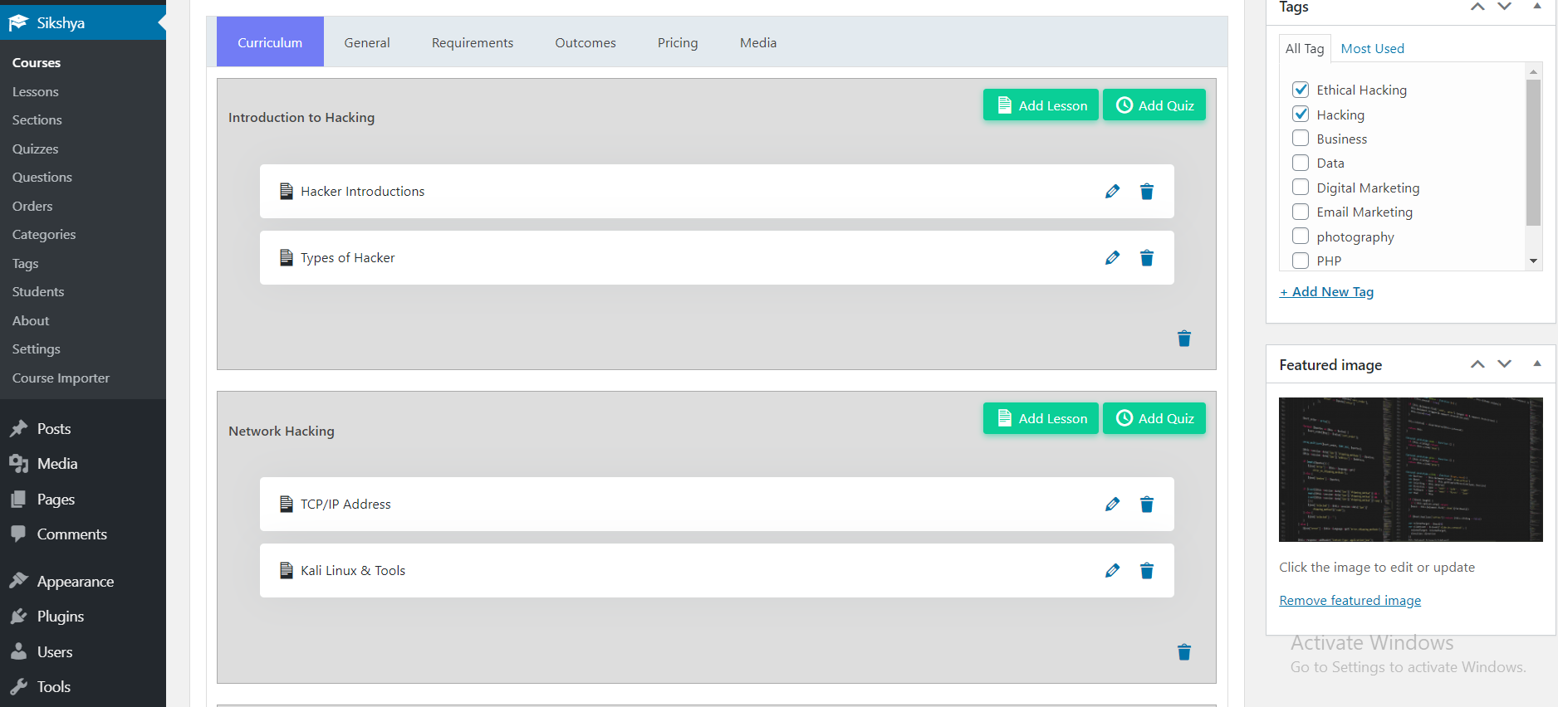The height and width of the screenshot is (707, 1558).
Task: Click Remove featured image link
Action: click(x=1350, y=601)
